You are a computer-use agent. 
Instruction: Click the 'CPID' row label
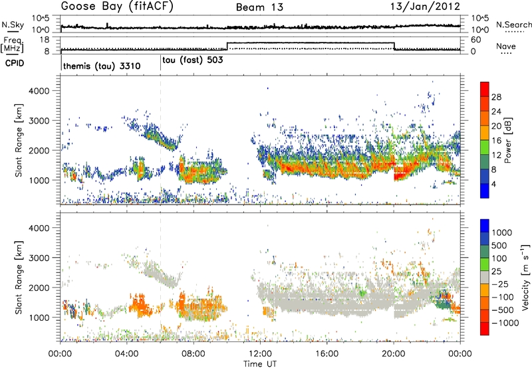coord(15,63)
